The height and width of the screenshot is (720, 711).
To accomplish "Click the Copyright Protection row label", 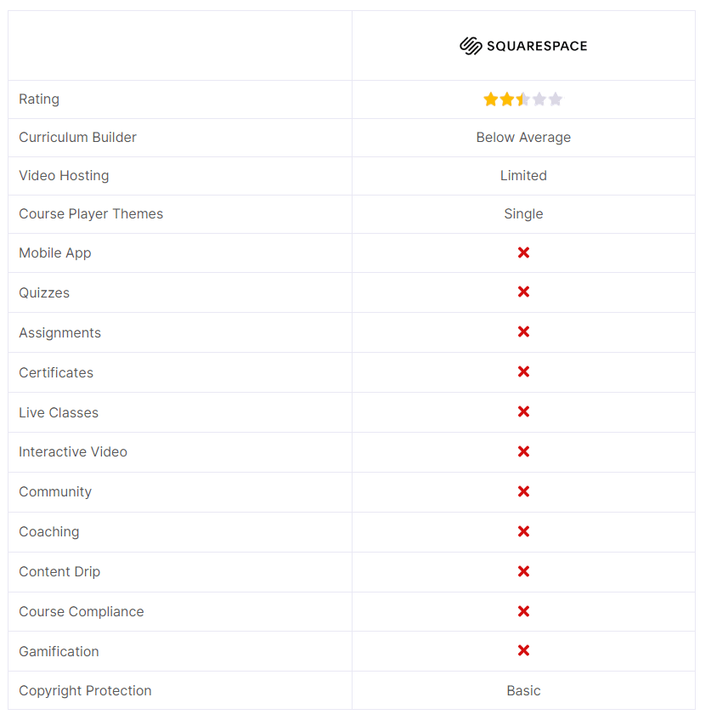I will [85, 691].
